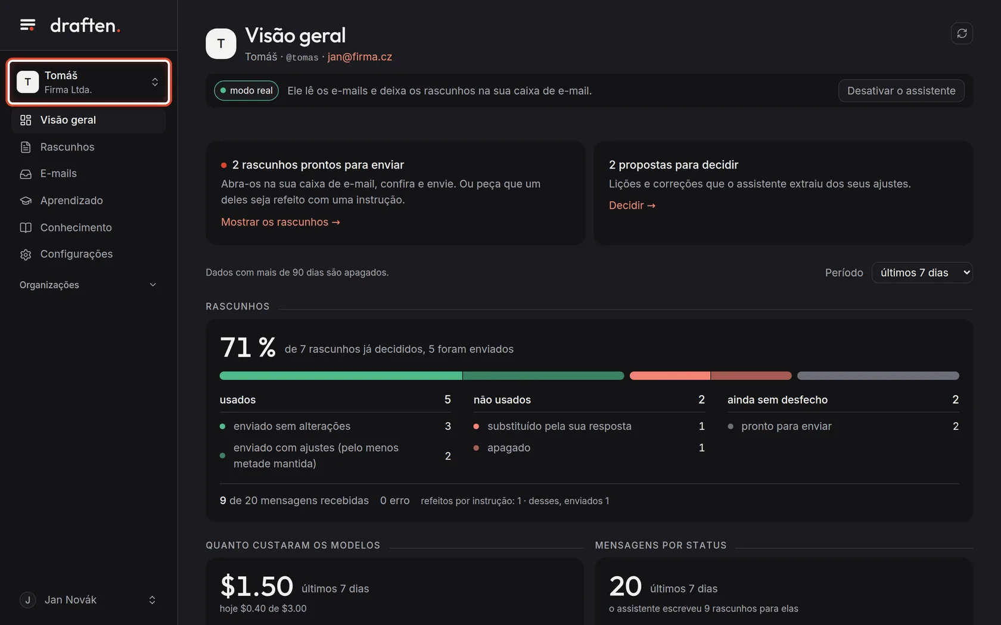This screenshot has height=625, width=1001.
Task: Click the 'enviado com ajustes' row
Action: point(335,455)
